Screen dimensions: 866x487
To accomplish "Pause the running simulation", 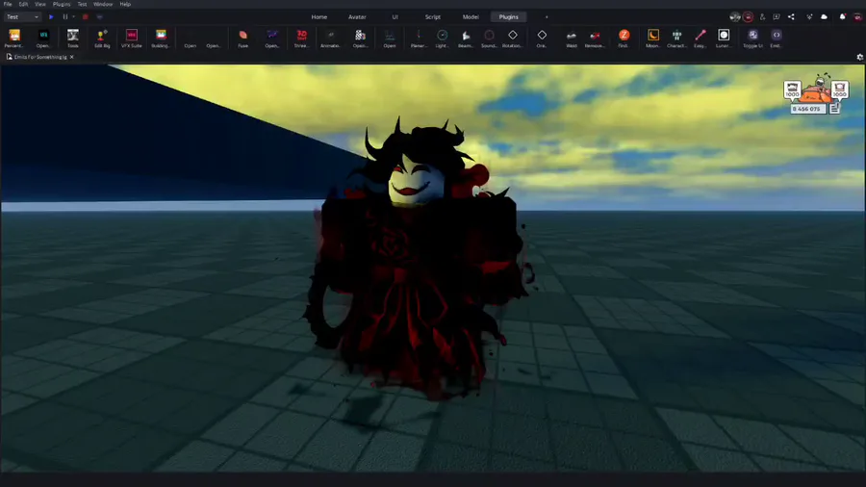I will pyautogui.click(x=65, y=17).
